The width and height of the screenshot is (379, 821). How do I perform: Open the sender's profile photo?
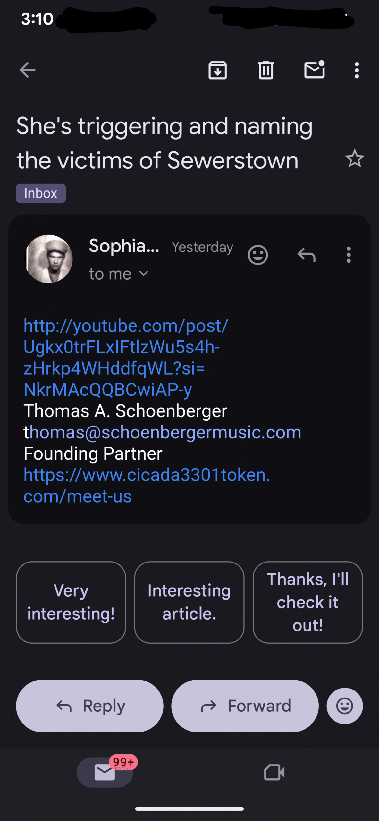point(49,259)
